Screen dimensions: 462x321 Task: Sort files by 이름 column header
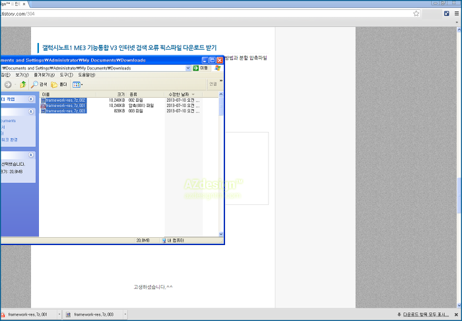[68, 94]
